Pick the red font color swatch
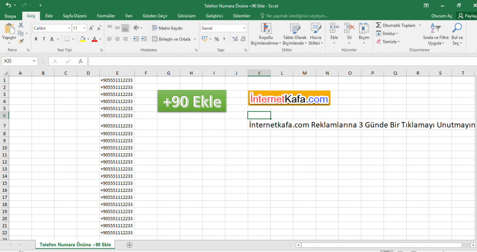 click(94, 39)
